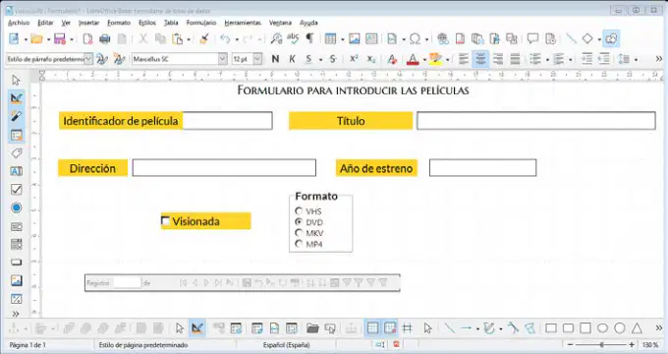
Task: Select the Image control tool in sidebar
Action: click(x=16, y=280)
